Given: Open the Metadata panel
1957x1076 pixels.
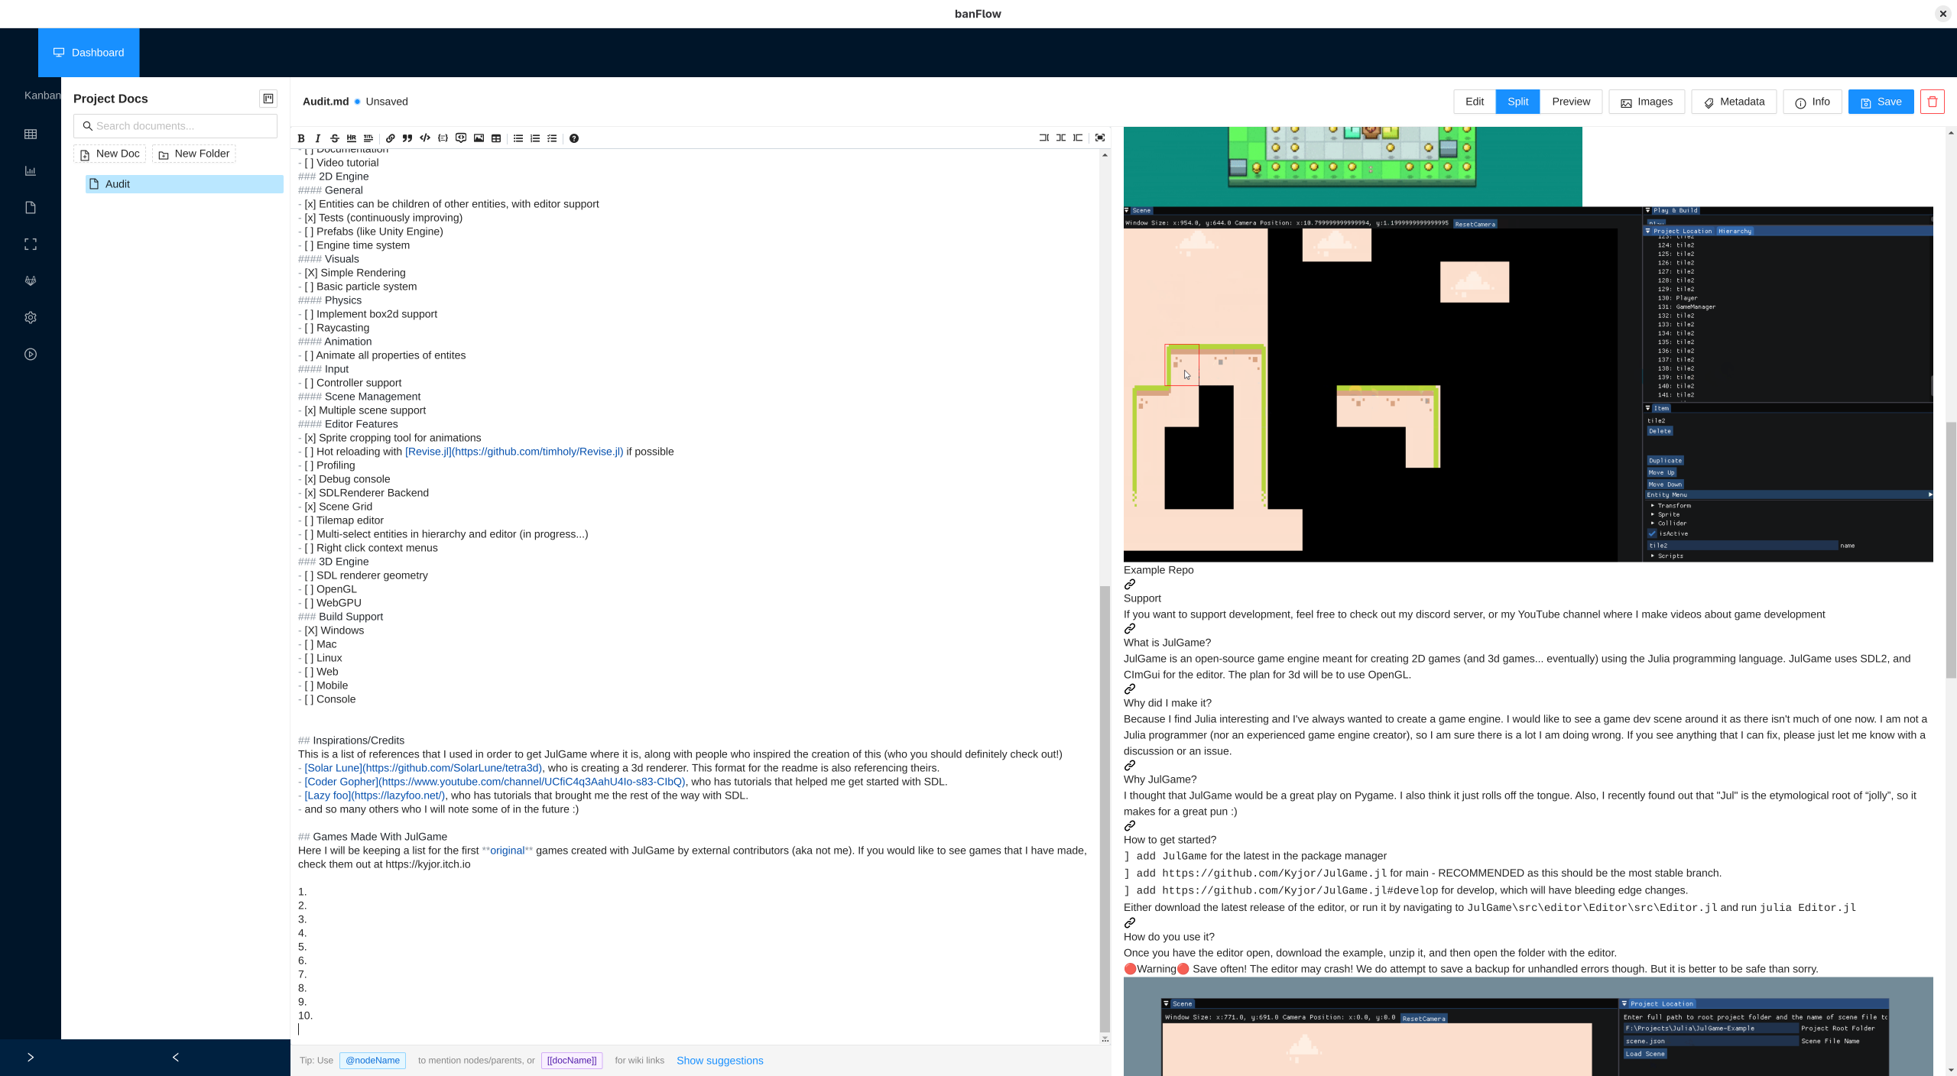Looking at the screenshot, I should pyautogui.click(x=1734, y=102).
